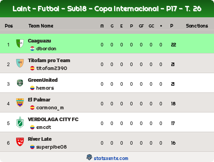
Task: Click the Team Name column header
Action: tap(41, 26)
